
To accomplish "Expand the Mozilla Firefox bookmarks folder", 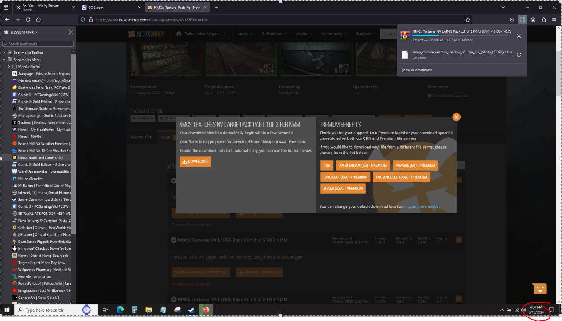I will click(9, 67).
